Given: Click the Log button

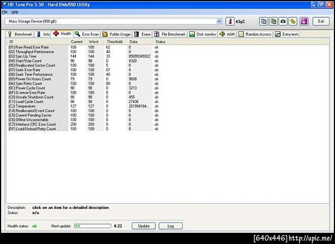Looking at the screenshot, I should [170, 226].
